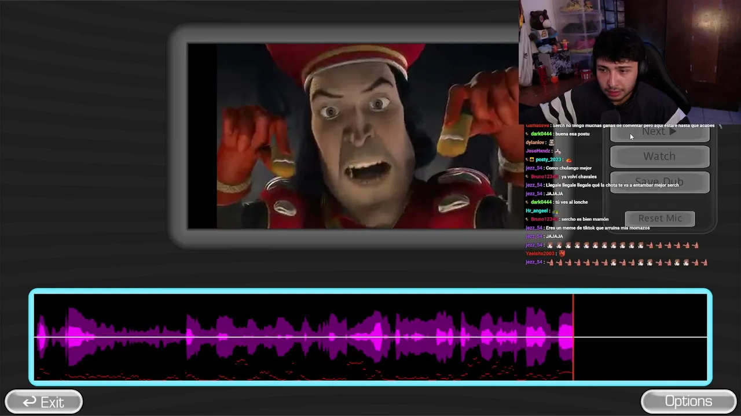Image resolution: width=741 pixels, height=416 pixels.
Task: Click the username Hr_angeel in chat
Action: click(x=537, y=211)
